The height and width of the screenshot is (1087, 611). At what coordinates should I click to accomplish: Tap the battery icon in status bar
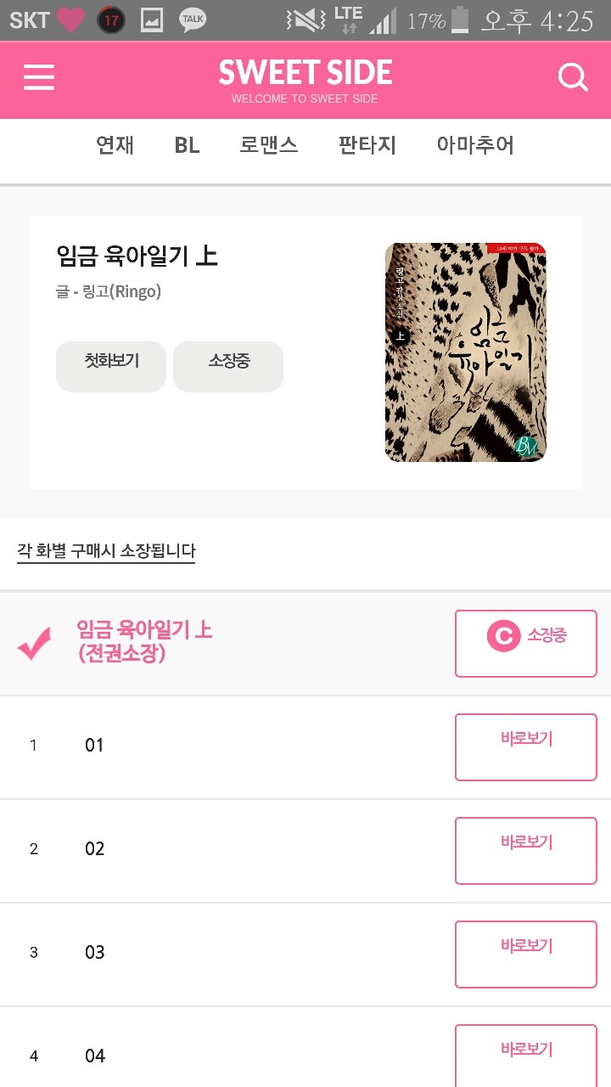click(460, 20)
